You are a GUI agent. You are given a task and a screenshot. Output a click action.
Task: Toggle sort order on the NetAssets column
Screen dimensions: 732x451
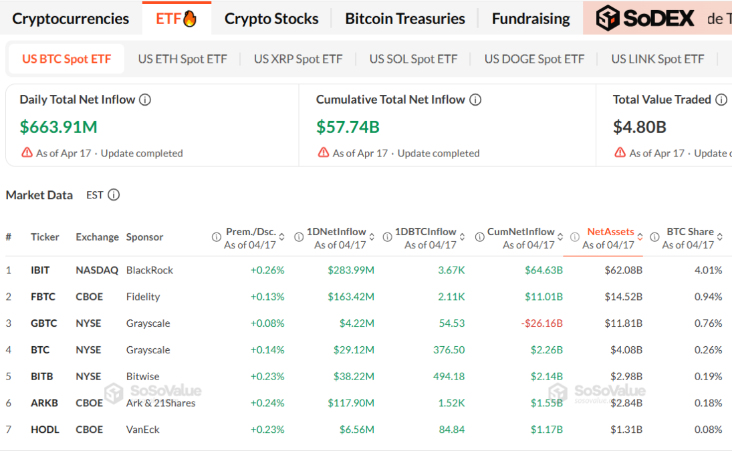pyautogui.click(x=640, y=236)
